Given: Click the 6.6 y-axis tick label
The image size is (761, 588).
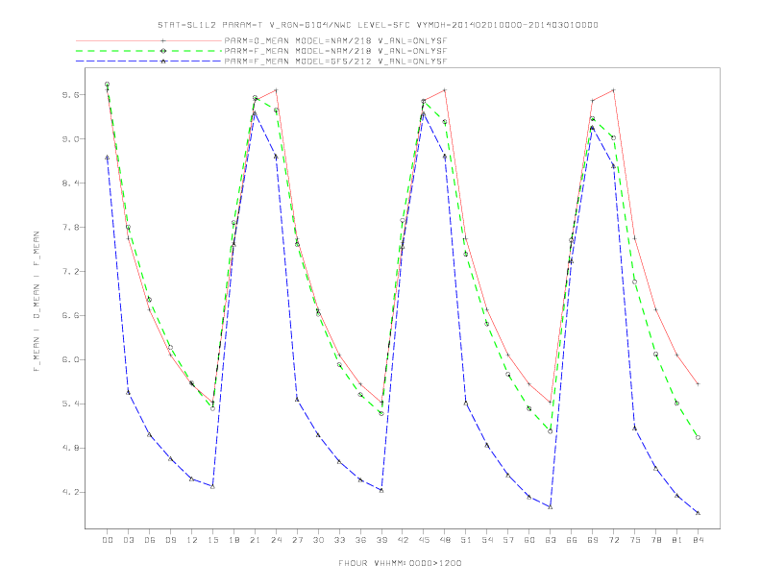Looking at the screenshot, I should [x=70, y=315].
